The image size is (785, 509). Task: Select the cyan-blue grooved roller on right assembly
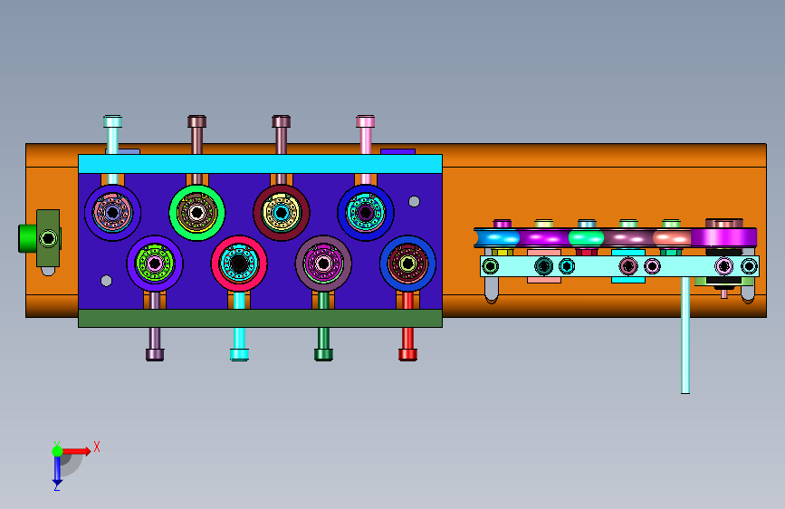tap(497, 237)
